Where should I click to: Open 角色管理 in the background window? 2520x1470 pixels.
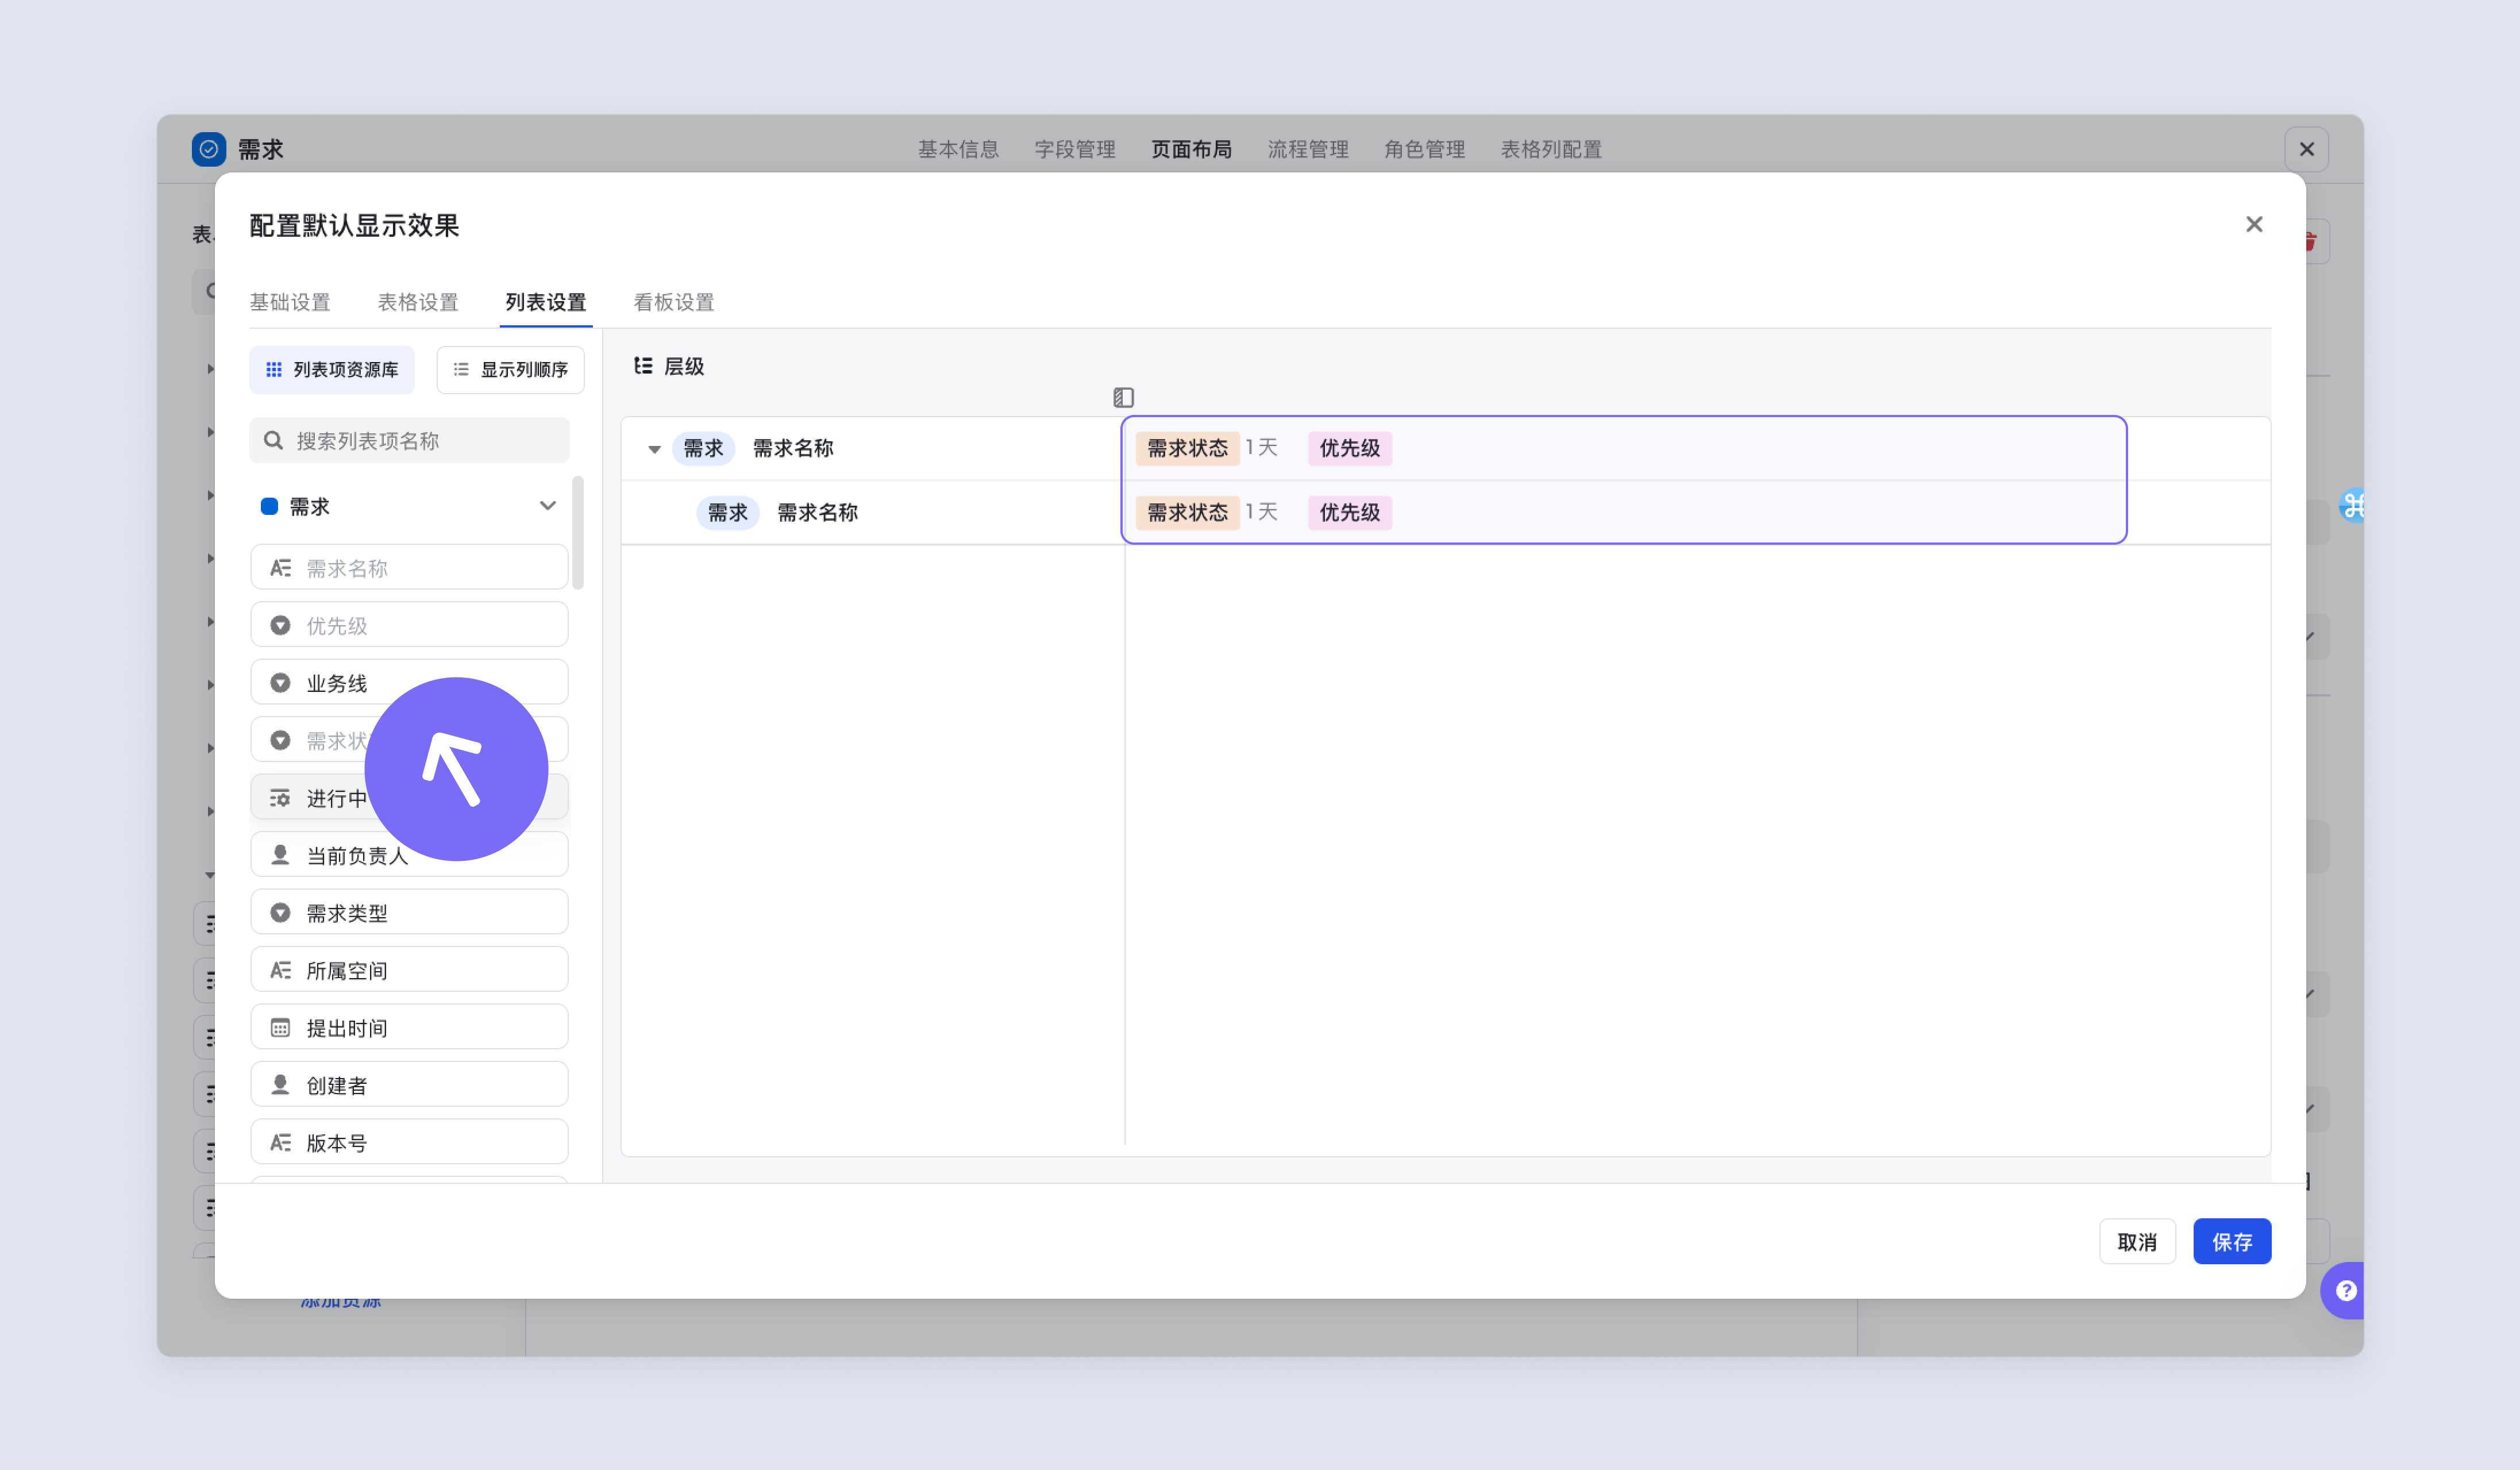(x=1424, y=149)
